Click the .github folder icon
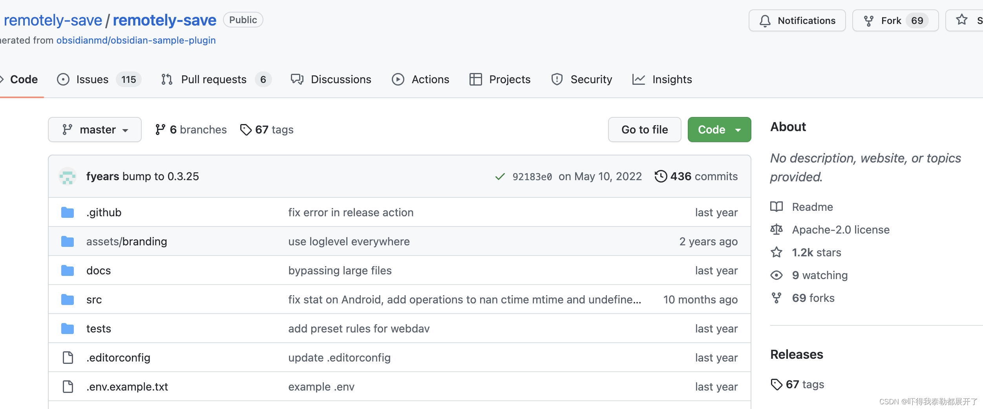983x409 pixels. (68, 212)
